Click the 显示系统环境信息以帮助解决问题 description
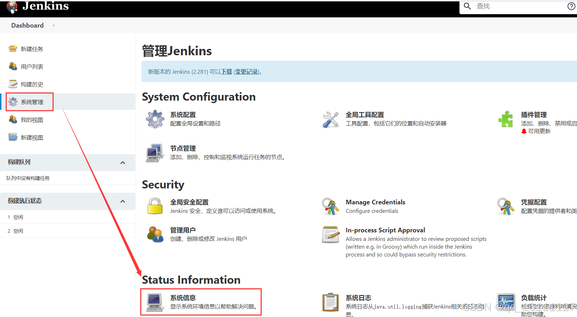Image resolution: width=577 pixels, height=317 pixels. (x=213, y=306)
